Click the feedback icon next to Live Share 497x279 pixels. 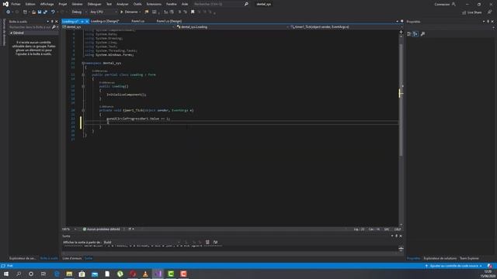click(489, 12)
